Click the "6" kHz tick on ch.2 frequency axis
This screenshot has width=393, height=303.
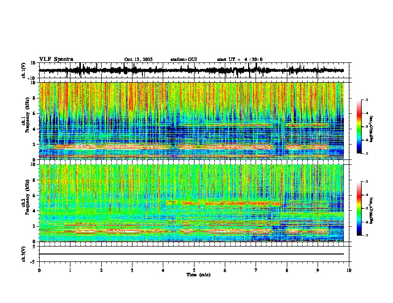35,196
